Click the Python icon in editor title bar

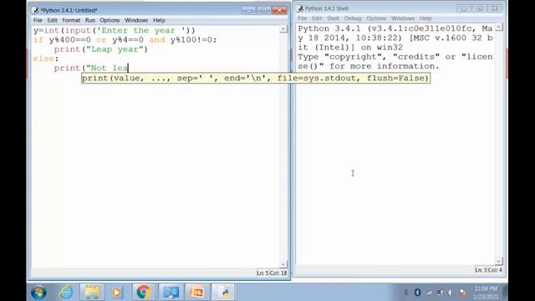(36, 10)
